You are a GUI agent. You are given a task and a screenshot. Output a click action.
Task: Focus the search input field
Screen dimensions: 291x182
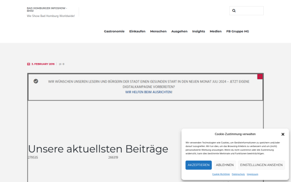click(246, 11)
